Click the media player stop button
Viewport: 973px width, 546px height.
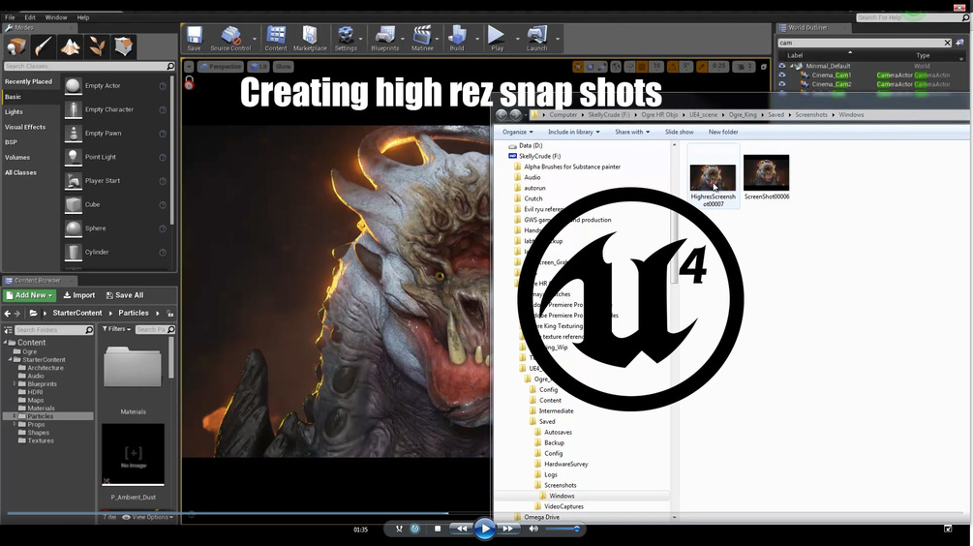[438, 529]
